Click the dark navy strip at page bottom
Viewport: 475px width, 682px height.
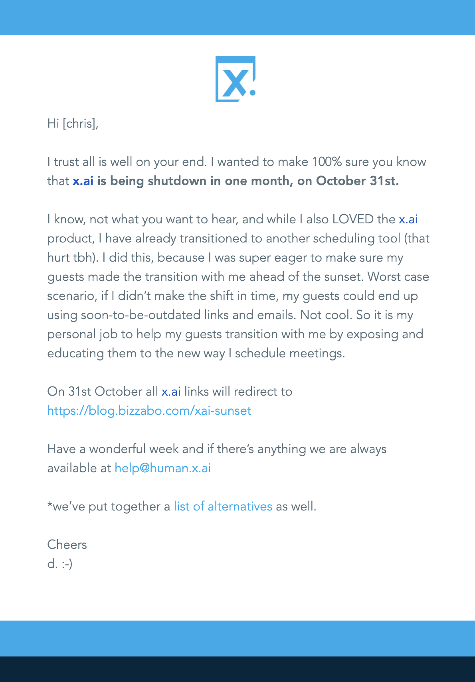coord(238,669)
